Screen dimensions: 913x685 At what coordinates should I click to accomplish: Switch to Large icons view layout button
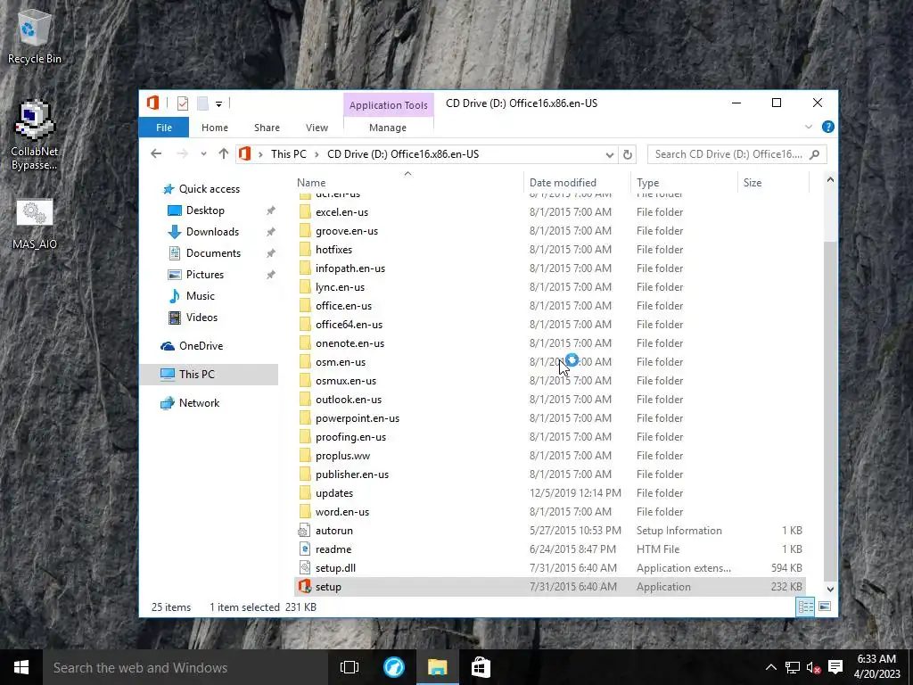click(x=825, y=607)
